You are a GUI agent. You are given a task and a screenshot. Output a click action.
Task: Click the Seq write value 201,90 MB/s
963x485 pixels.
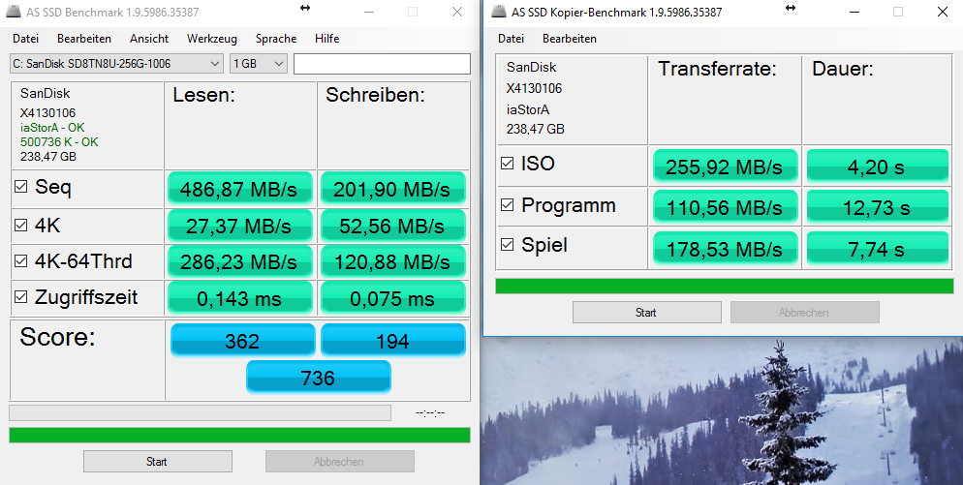point(392,189)
